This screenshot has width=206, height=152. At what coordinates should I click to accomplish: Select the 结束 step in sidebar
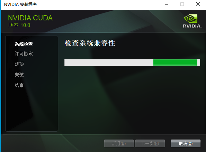[x=19, y=85]
